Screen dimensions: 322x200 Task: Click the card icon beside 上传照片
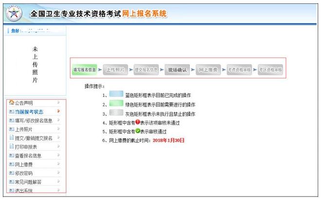[12, 129]
